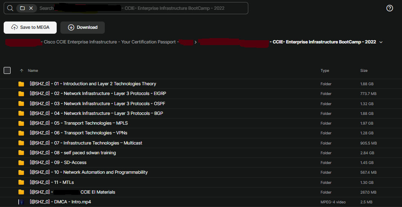
Task: Click folder icon of 04 - BGP row
Action: click(x=21, y=113)
